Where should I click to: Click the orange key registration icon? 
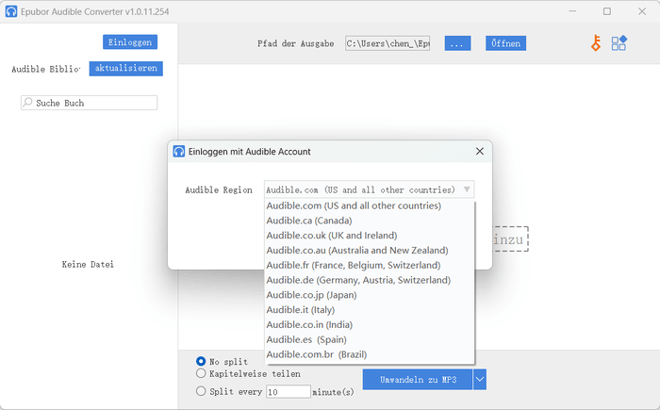pos(596,43)
